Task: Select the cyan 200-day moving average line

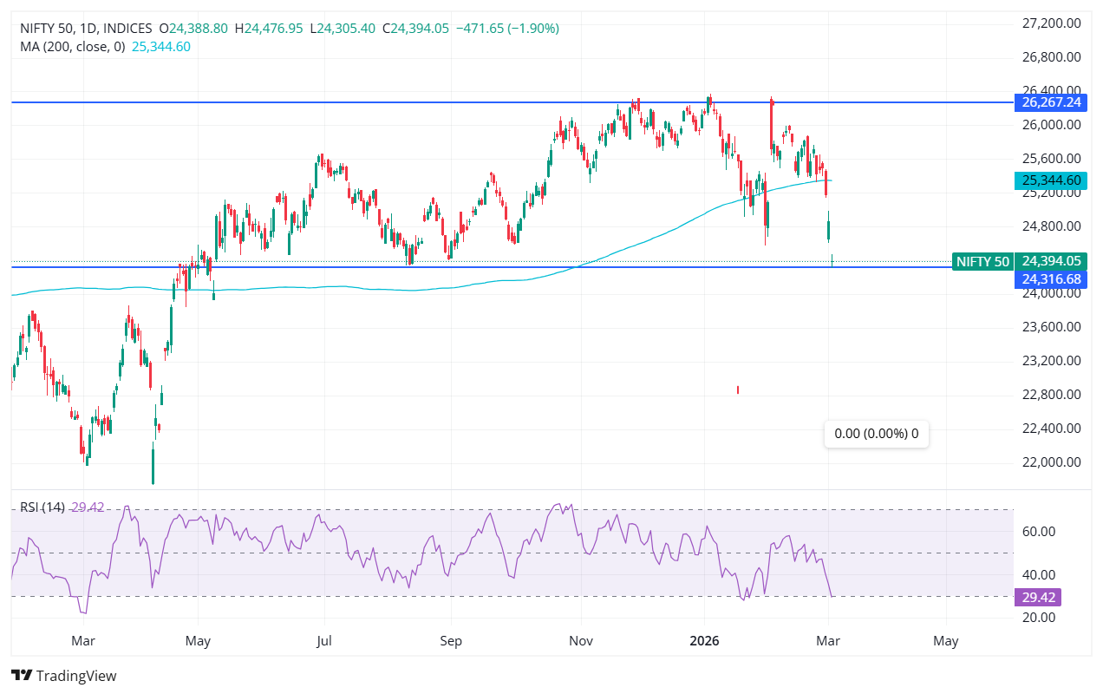Action: 347,288
